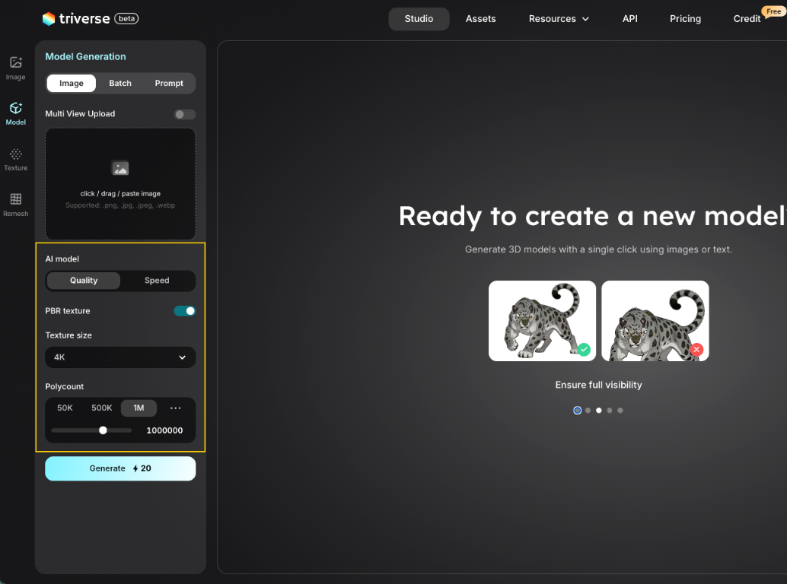This screenshot has width=787, height=584.
Task: Click the polycount slider handle
Action: (x=103, y=430)
